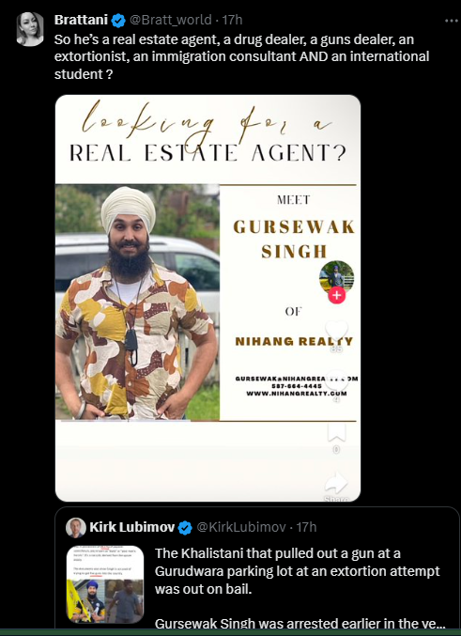The height and width of the screenshot is (636, 461).
Task: Click Brattani's blue verified badge
Action: pyautogui.click(x=118, y=20)
